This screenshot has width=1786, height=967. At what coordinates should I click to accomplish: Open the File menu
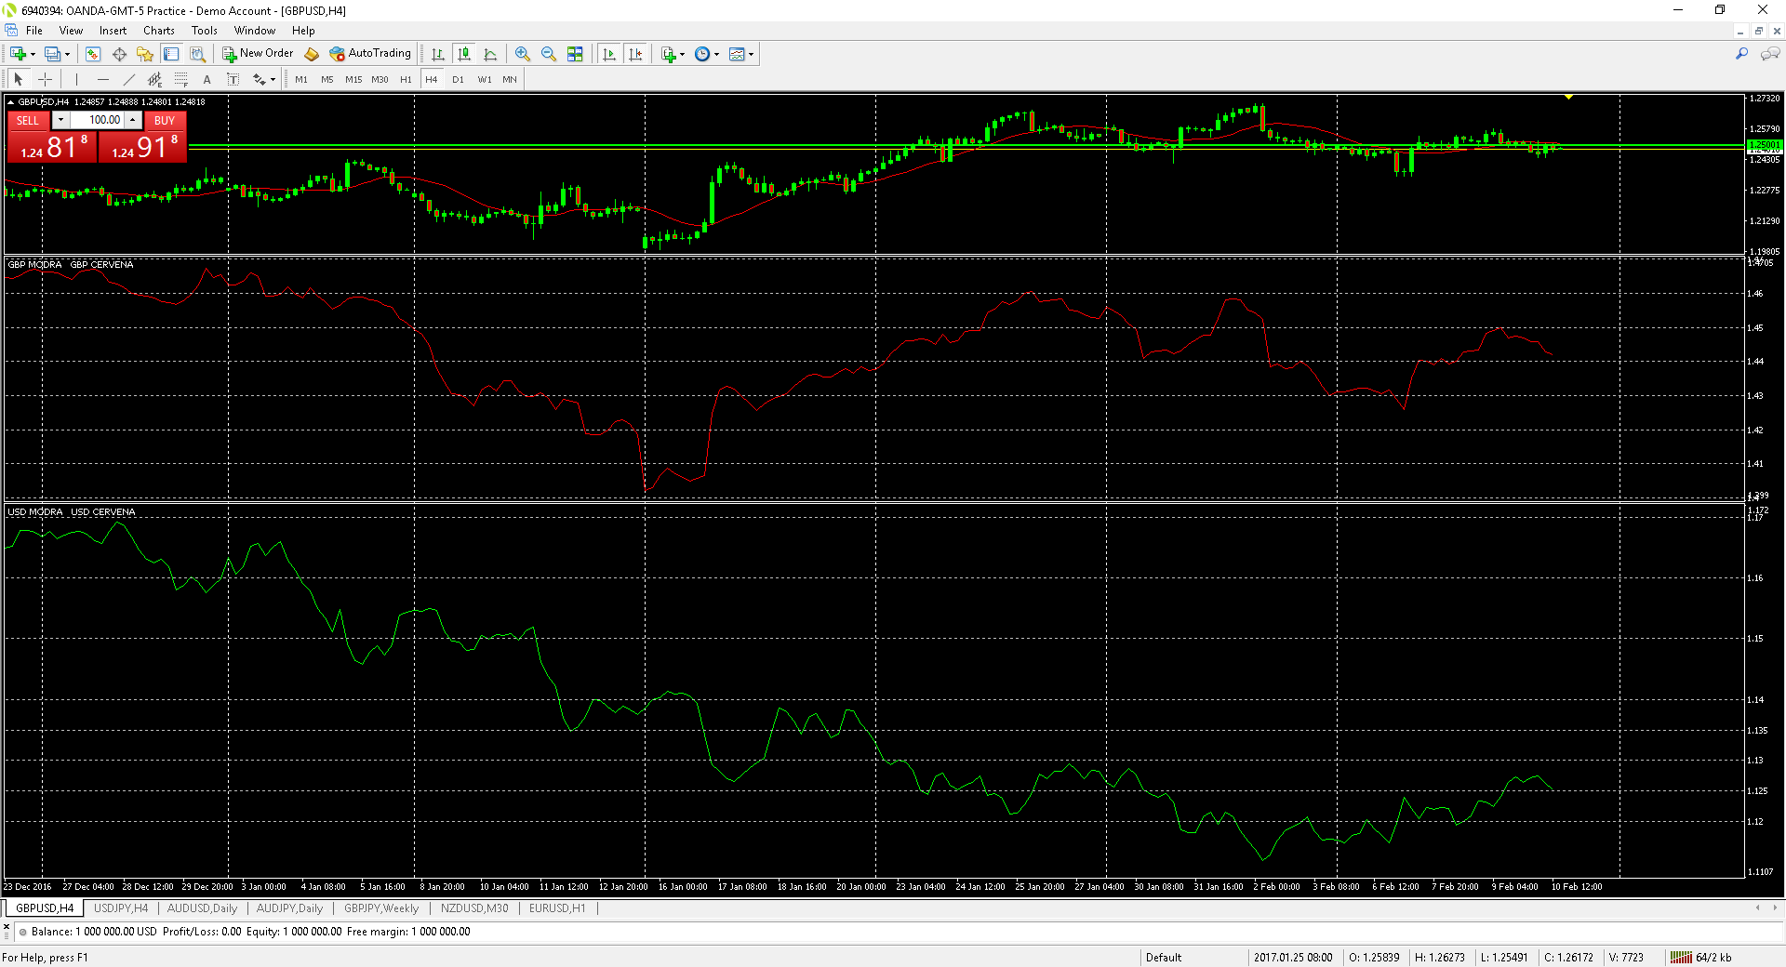click(x=34, y=31)
